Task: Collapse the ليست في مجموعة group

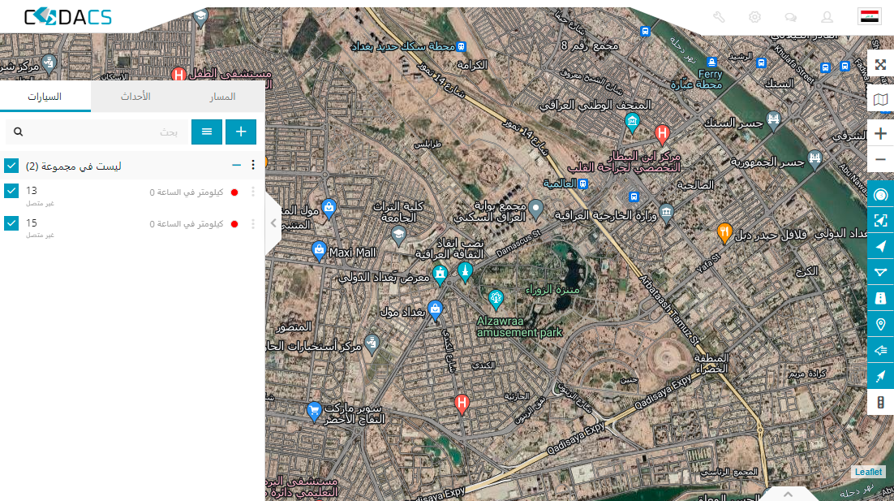Action: 236,166
